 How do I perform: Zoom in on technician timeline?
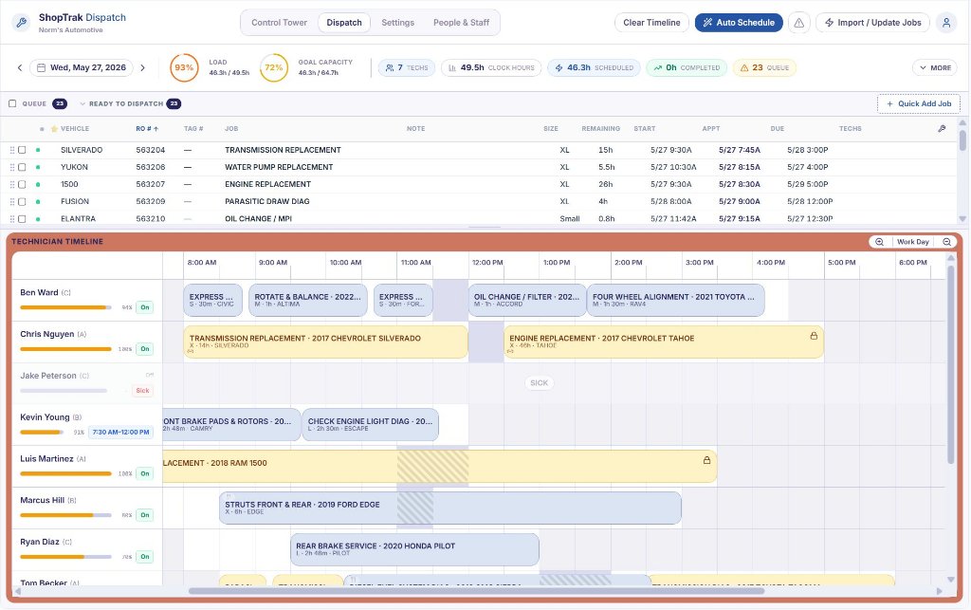(879, 242)
